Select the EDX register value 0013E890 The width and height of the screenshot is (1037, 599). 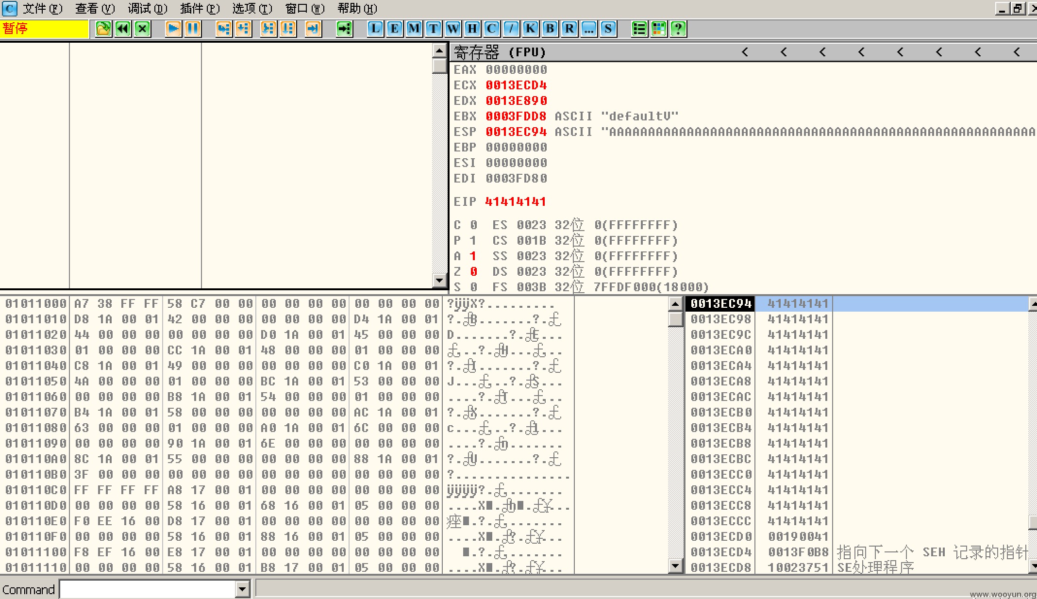[x=516, y=100]
